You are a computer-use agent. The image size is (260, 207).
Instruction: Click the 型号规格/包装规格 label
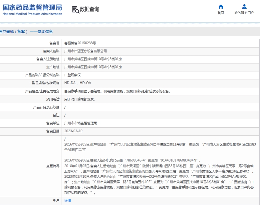pos(45,83)
